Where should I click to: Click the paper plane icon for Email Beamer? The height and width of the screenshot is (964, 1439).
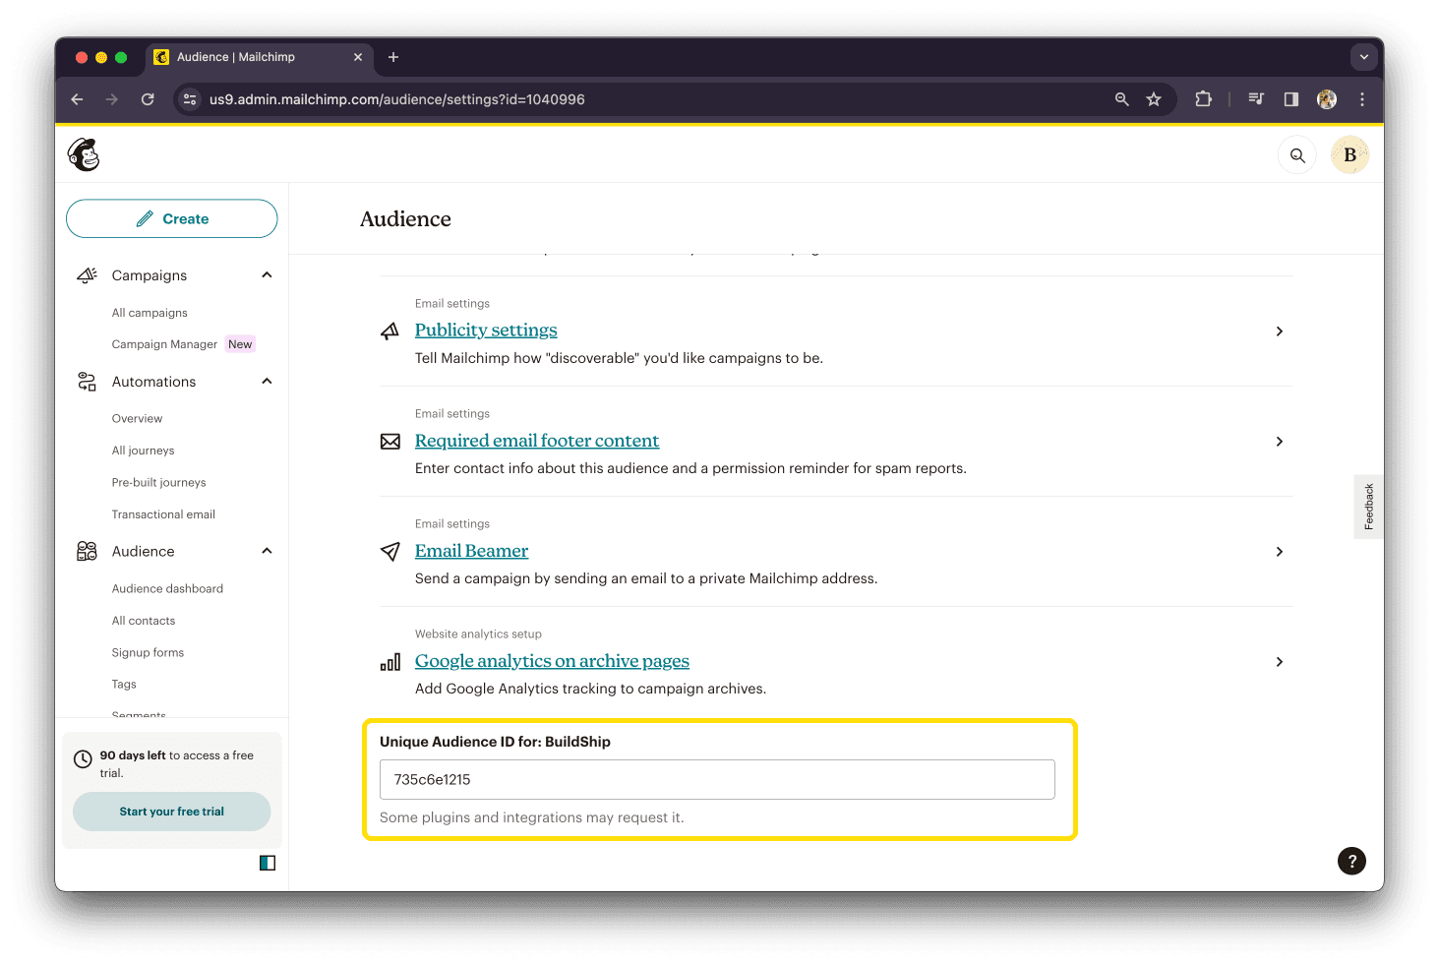tap(390, 551)
